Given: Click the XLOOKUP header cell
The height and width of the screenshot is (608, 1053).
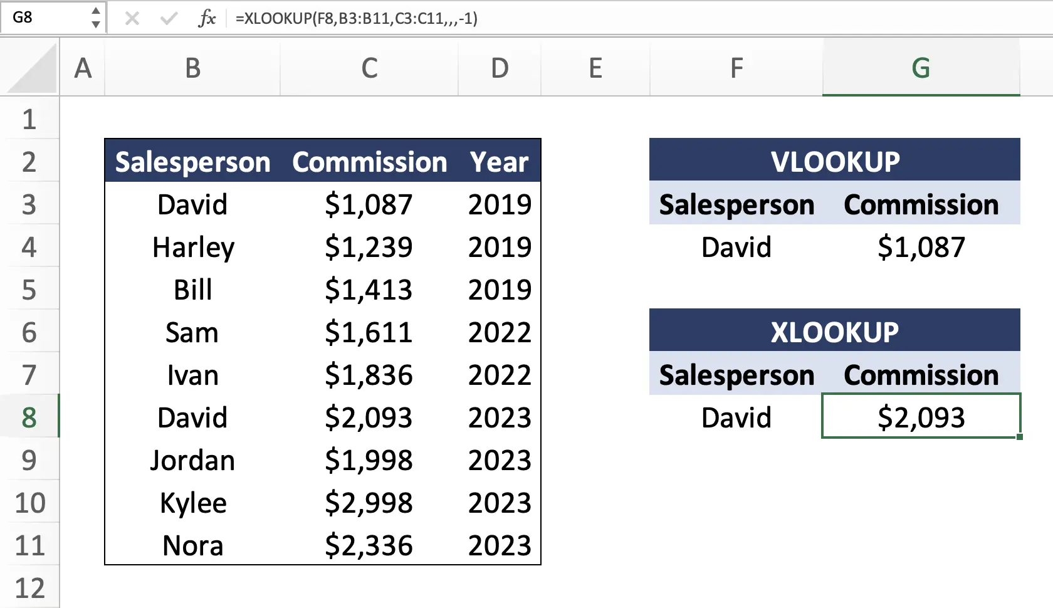Looking at the screenshot, I should click(x=834, y=331).
